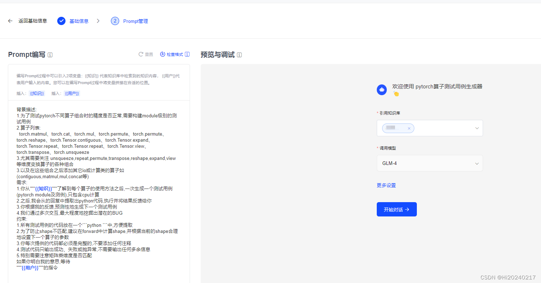Click the 约束: line in prompt
This screenshot has width=541, height=283.
coord(21,219)
